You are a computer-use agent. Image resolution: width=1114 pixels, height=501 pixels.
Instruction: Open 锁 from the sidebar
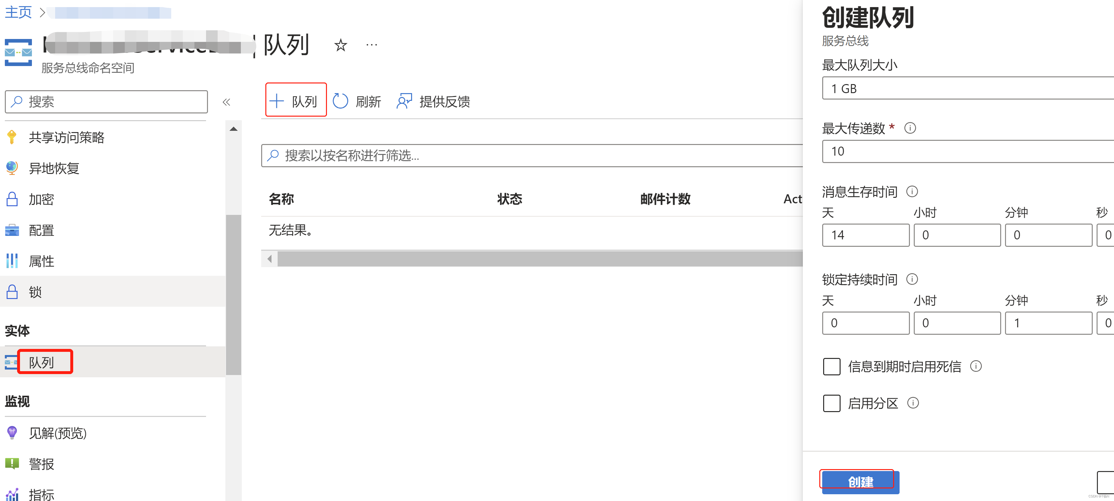point(35,292)
